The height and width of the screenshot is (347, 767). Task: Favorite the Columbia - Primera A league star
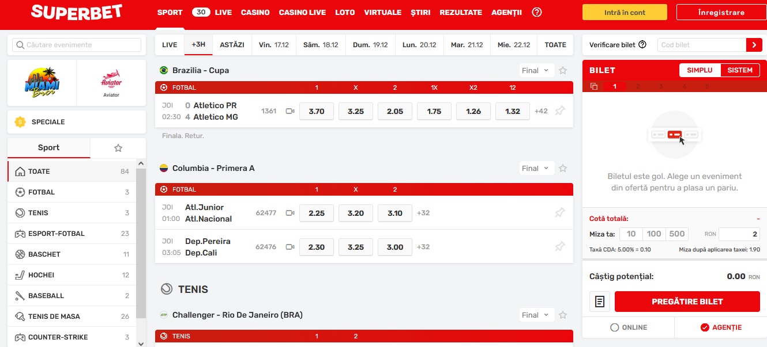tap(563, 168)
